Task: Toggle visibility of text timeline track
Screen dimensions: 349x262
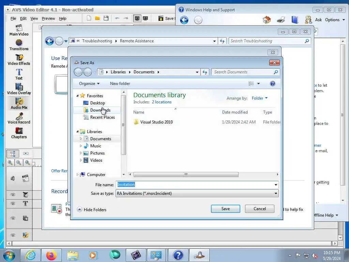Action: tap(13, 203)
